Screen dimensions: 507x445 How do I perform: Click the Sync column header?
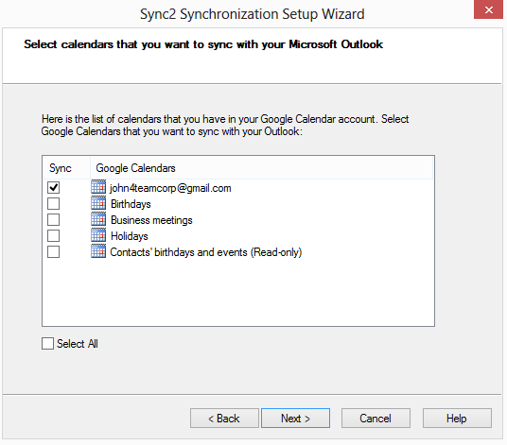(66, 168)
